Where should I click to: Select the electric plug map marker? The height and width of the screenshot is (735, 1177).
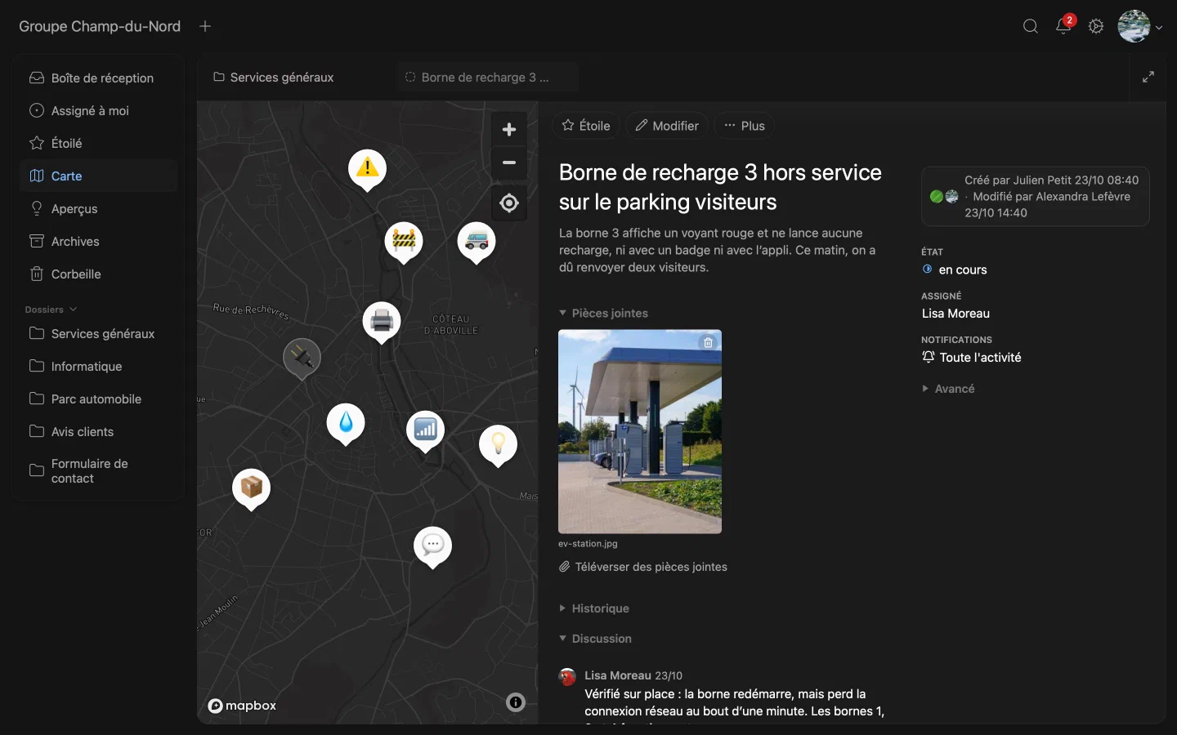(302, 358)
